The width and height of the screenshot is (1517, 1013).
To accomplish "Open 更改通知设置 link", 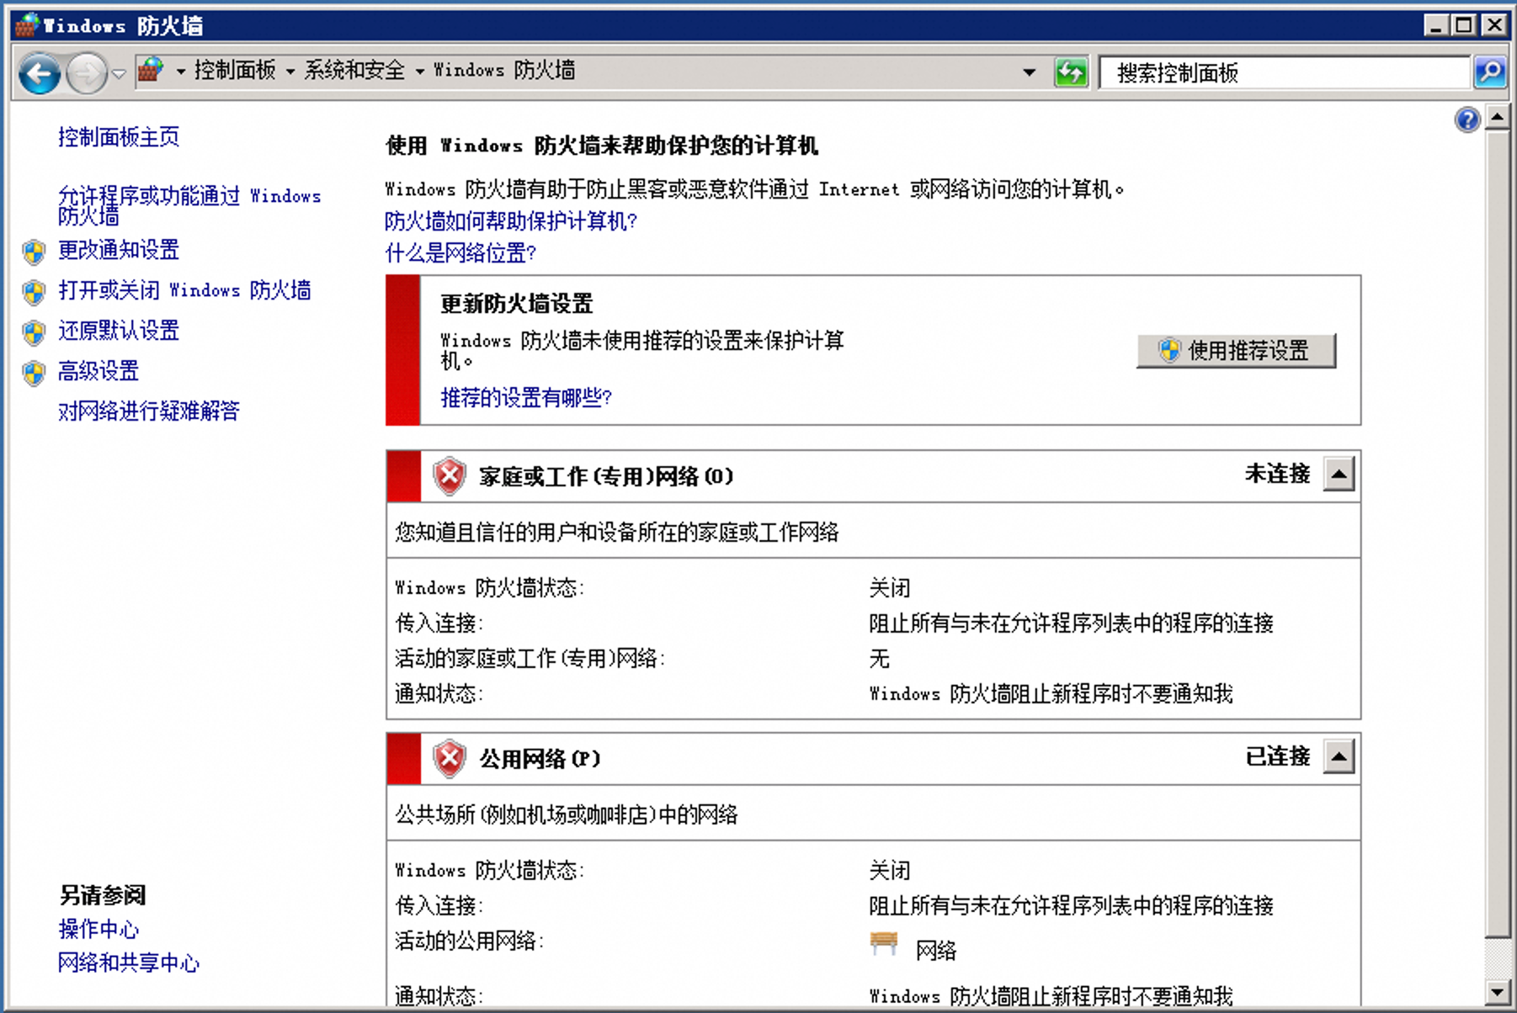I will (119, 250).
